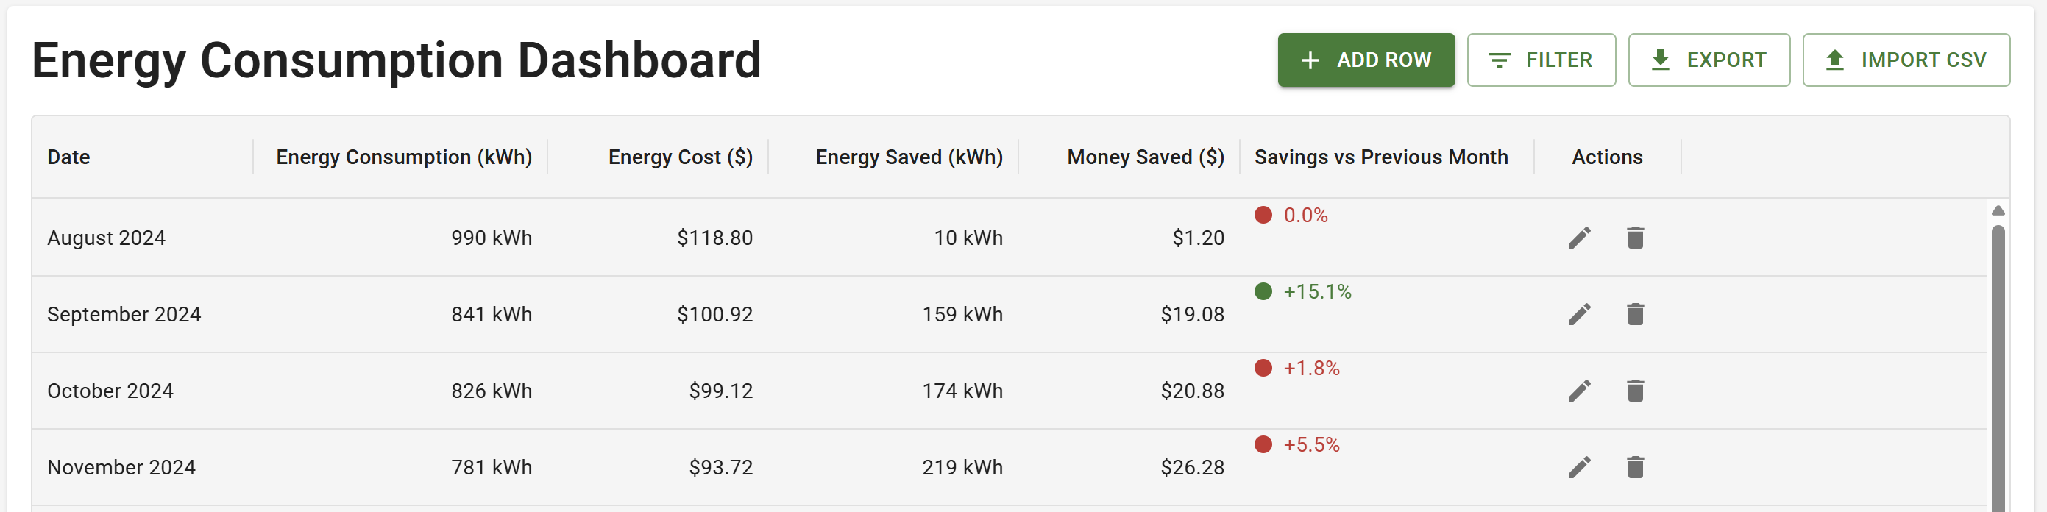
Task: Click the Energy Consumption (kWh) column header
Action: 405,157
